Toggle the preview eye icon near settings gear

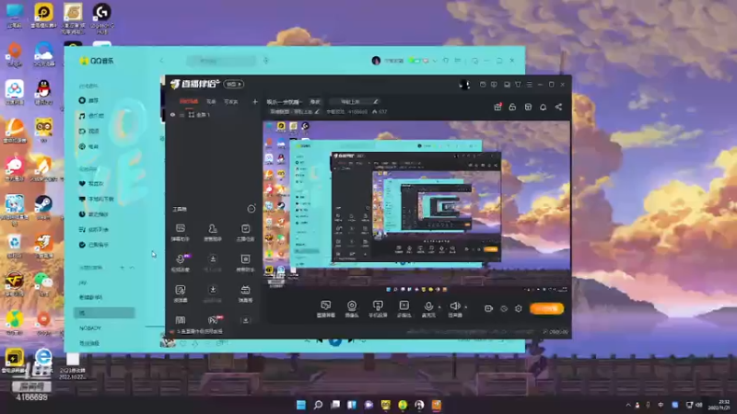pos(504,308)
